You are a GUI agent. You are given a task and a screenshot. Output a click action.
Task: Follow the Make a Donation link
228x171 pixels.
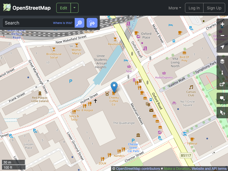click(177, 168)
